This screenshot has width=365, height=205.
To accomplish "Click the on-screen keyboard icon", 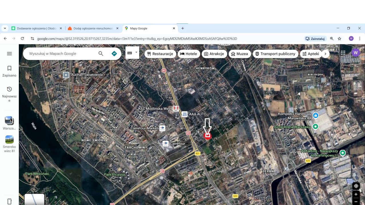I will pos(130,53).
